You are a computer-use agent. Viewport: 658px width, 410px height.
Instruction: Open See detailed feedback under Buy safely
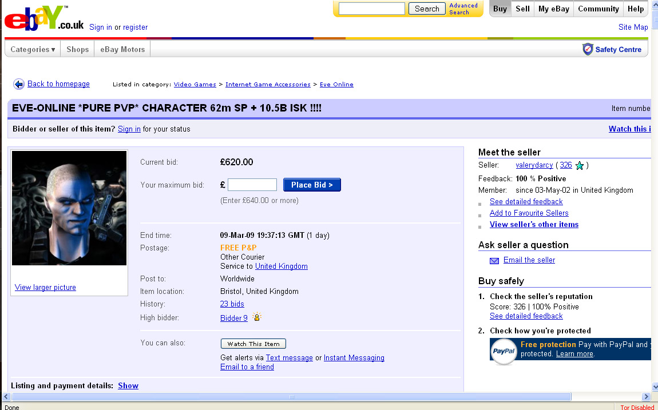tap(526, 316)
